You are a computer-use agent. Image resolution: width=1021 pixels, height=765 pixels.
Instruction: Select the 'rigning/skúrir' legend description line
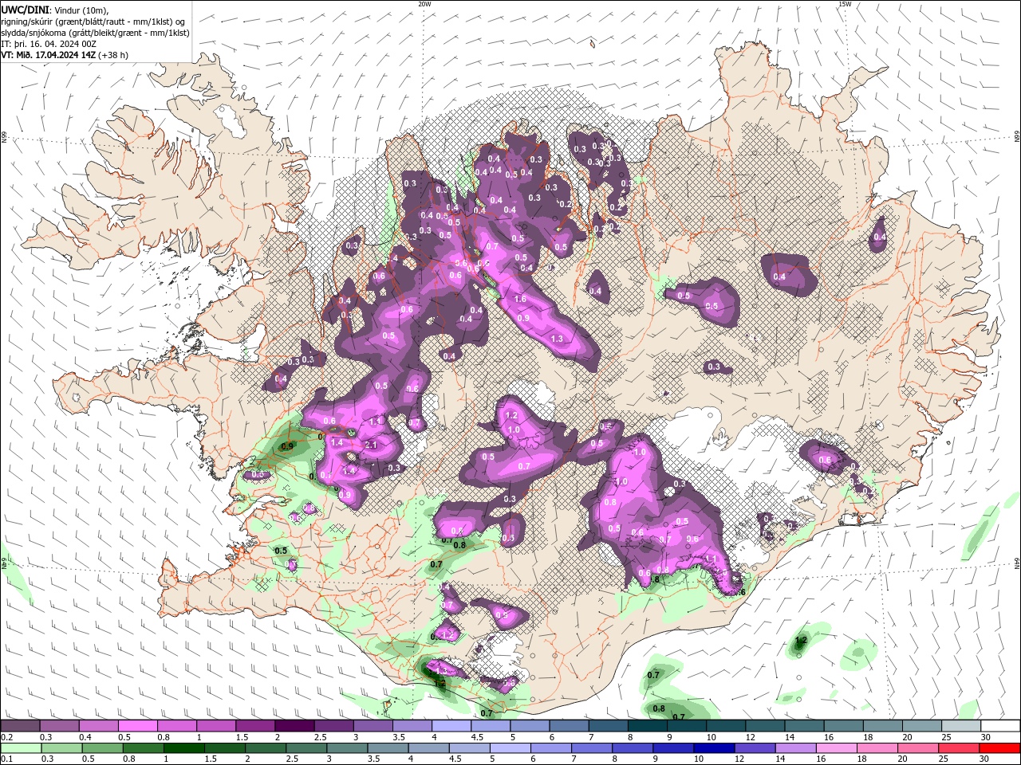click(93, 22)
